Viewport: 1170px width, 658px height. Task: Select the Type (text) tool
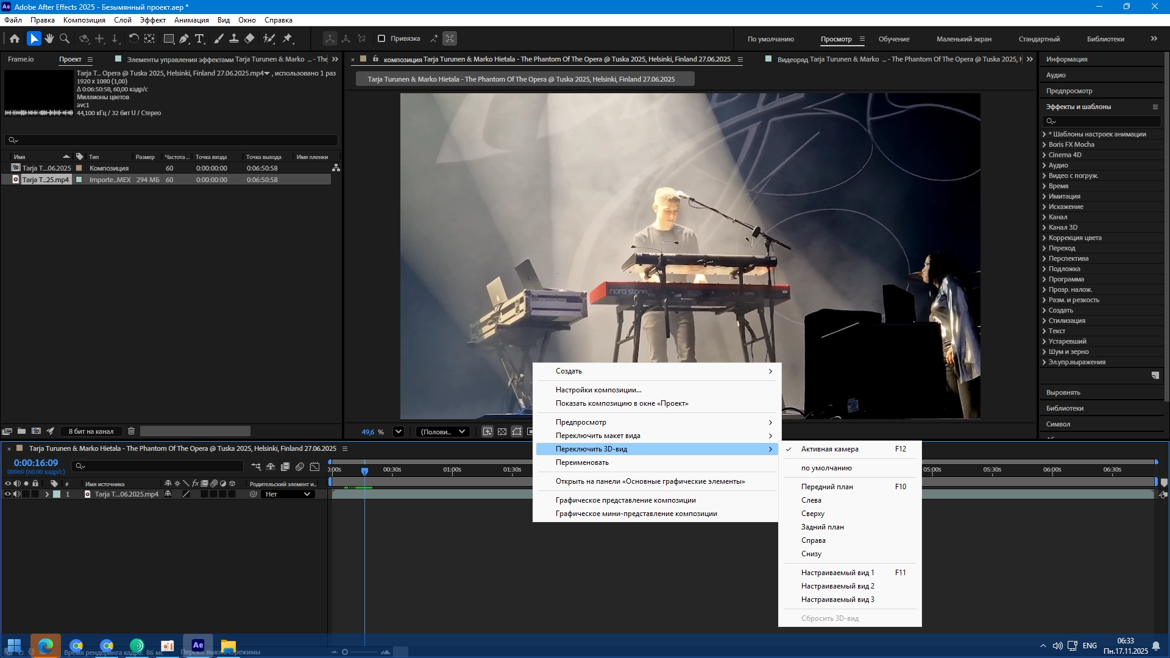tap(199, 38)
